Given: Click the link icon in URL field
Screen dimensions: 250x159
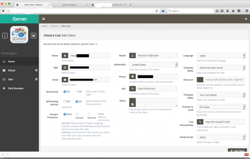Looking at the screenshot, I should click(132, 89).
